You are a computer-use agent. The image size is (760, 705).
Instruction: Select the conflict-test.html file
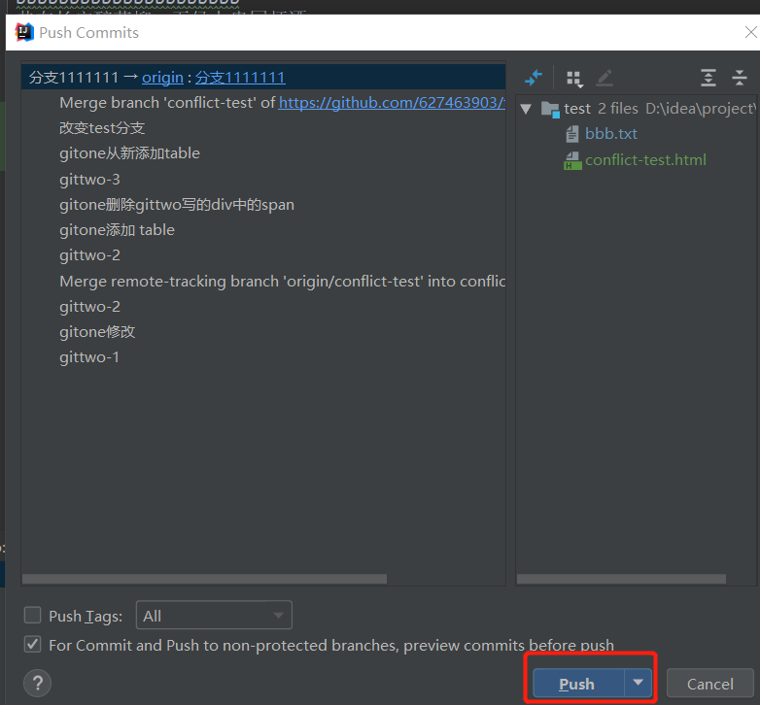tap(645, 160)
